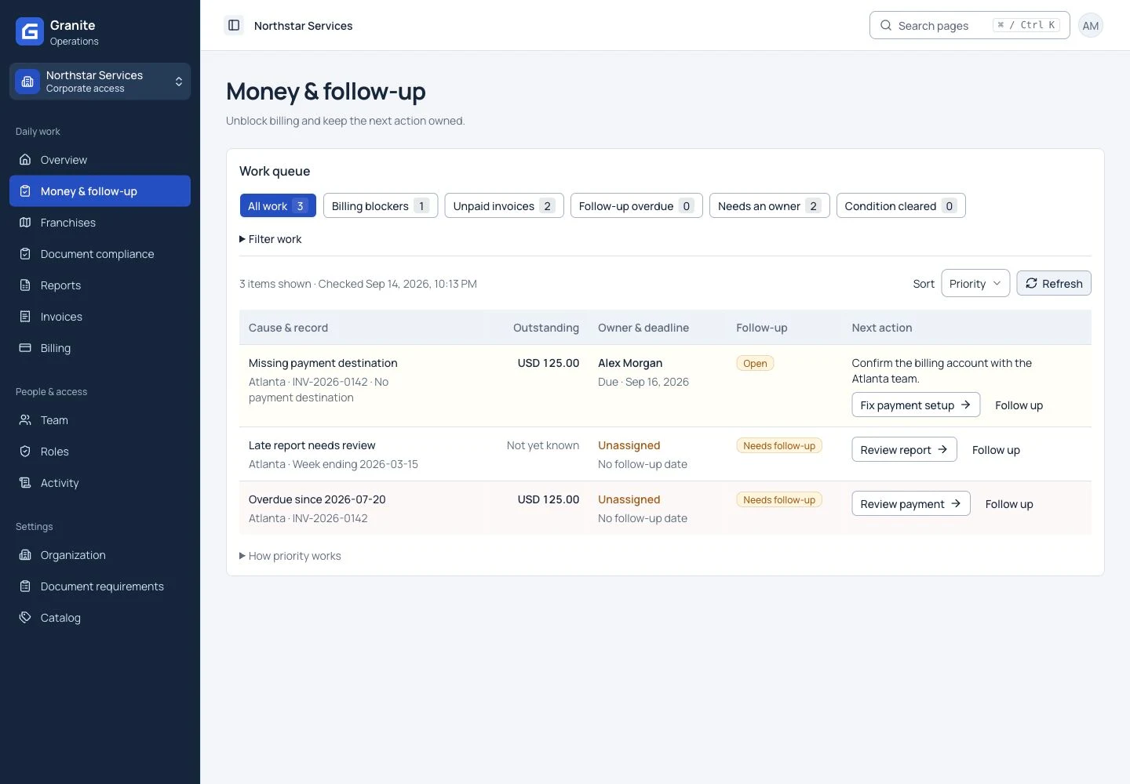1130x784 pixels.
Task: Click the Organization building icon
Action: point(25,555)
